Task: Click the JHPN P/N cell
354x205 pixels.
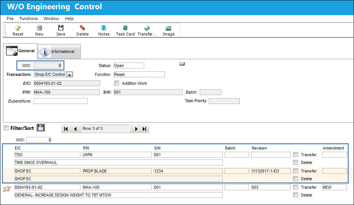Action: coord(117,155)
